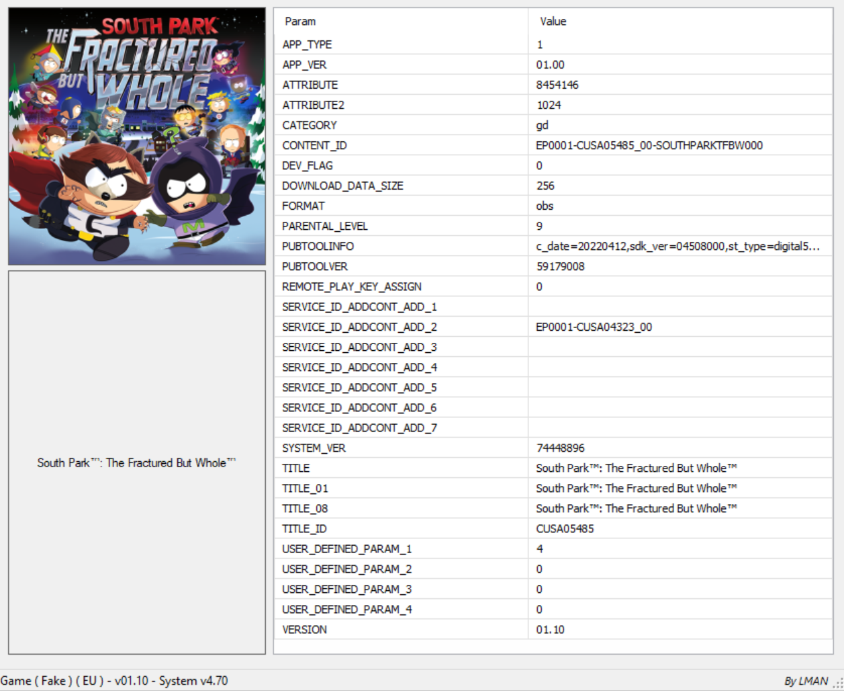Image resolution: width=844 pixels, height=691 pixels.
Task: Select the SERVICE_ID_ADDCONT_ADD_5 parameter cell
Action: (x=401, y=387)
